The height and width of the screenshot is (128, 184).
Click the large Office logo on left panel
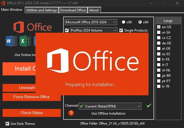pyautogui.click(x=33, y=27)
